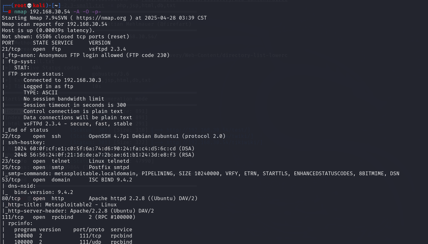
Task: Click the ISC BIND 9.4.2 version text
Action: pos(111,180)
